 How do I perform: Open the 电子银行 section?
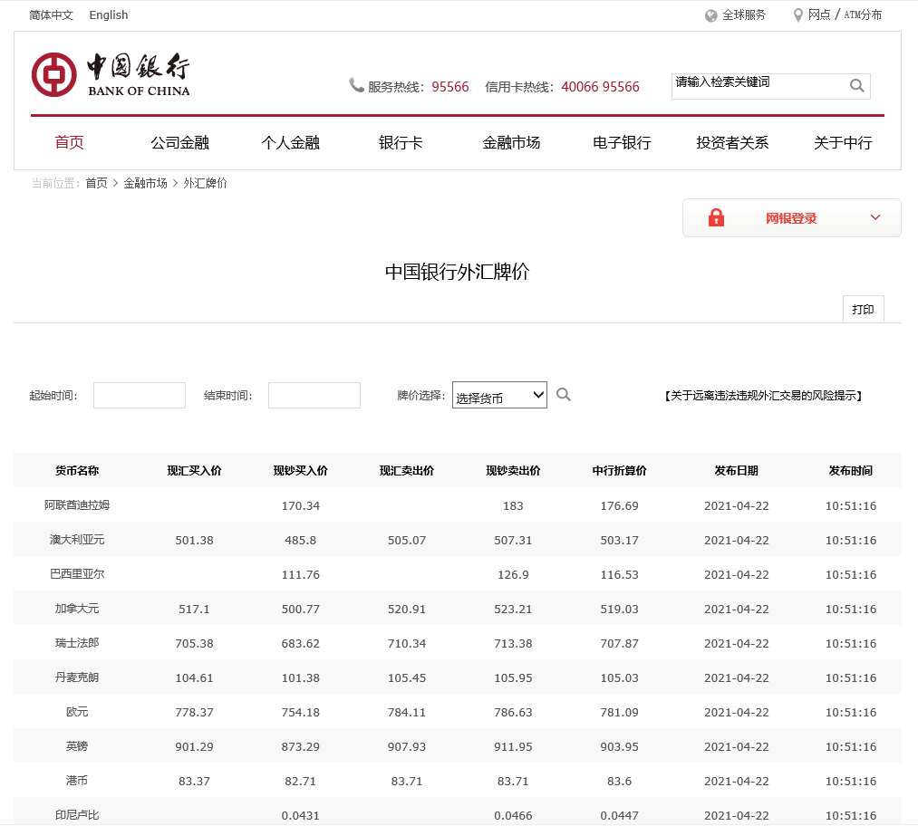click(620, 142)
